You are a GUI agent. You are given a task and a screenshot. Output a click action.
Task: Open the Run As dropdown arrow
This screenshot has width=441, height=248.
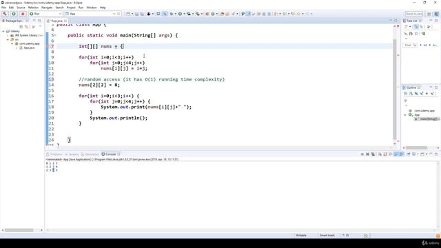pos(184,14)
